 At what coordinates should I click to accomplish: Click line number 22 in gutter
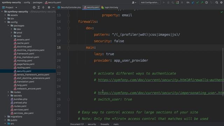[59, 73]
